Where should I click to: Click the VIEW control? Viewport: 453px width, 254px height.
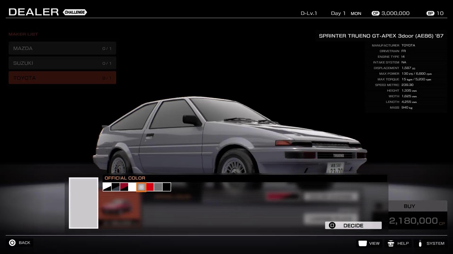tap(369, 243)
